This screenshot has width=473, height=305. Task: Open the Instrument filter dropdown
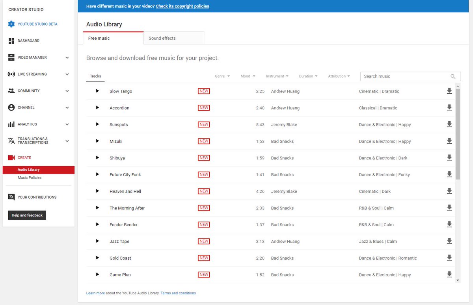pos(277,76)
